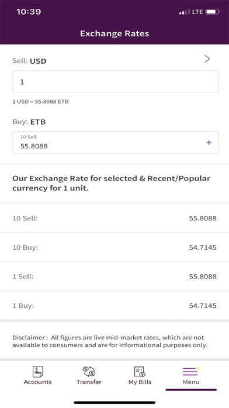The height and width of the screenshot is (408, 229).
Task: Open the Accounts document icon
Action: click(x=38, y=371)
